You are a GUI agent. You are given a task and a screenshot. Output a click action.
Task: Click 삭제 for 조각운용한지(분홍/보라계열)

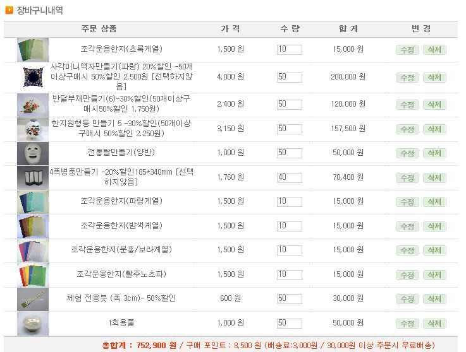pyautogui.click(x=434, y=250)
